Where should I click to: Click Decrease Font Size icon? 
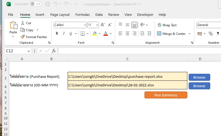(110, 25)
